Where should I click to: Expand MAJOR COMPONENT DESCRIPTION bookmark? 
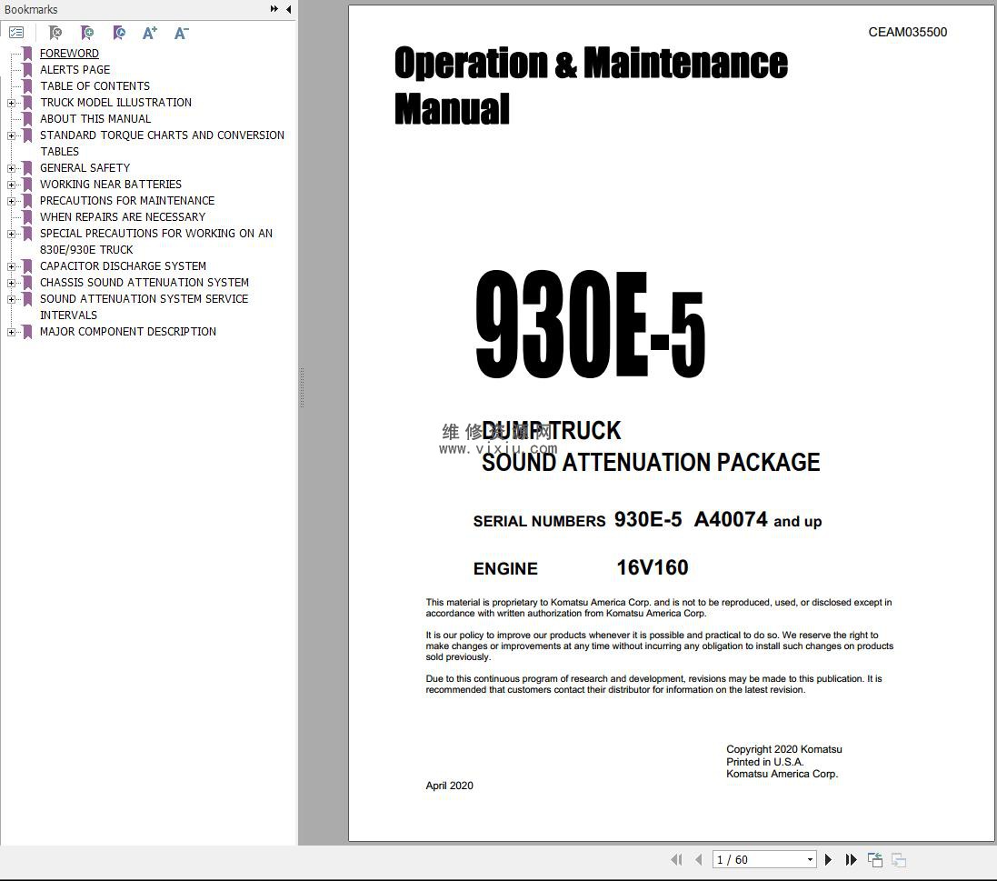click(11, 332)
